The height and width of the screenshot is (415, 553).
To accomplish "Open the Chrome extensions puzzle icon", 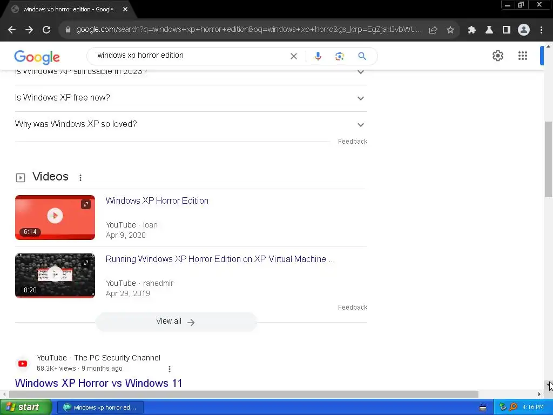I will click(x=472, y=30).
